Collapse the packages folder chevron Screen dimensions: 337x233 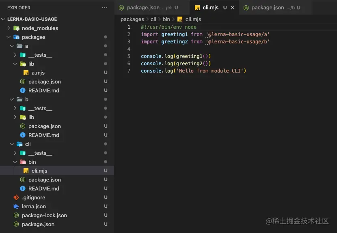point(9,37)
